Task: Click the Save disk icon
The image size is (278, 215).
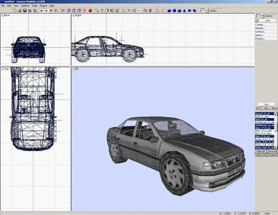Action: (x=24, y=11)
